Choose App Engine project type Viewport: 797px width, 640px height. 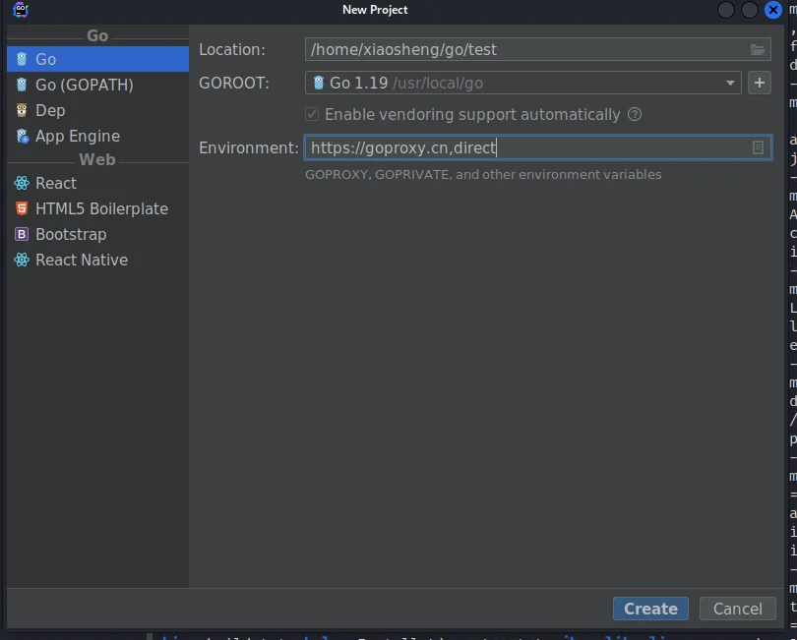pos(97,136)
